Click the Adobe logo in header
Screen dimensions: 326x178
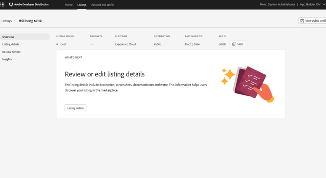[x=11, y=4]
